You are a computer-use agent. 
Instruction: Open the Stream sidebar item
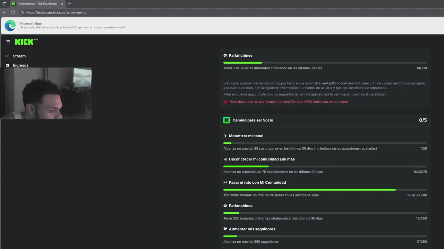click(19, 56)
